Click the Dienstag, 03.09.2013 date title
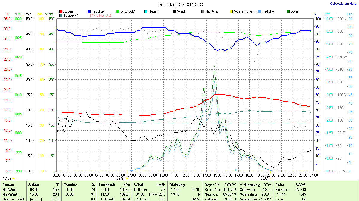Viewport: 359px width, 201px height. point(180,4)
